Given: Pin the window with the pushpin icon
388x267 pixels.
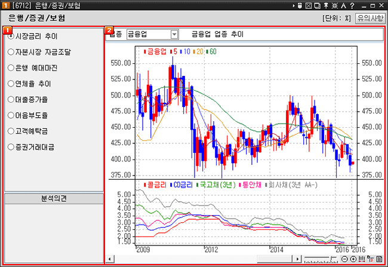Looking at the screenshot, I should [x=326, y=5].
